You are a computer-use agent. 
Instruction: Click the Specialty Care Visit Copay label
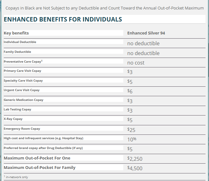coord(23,81)
